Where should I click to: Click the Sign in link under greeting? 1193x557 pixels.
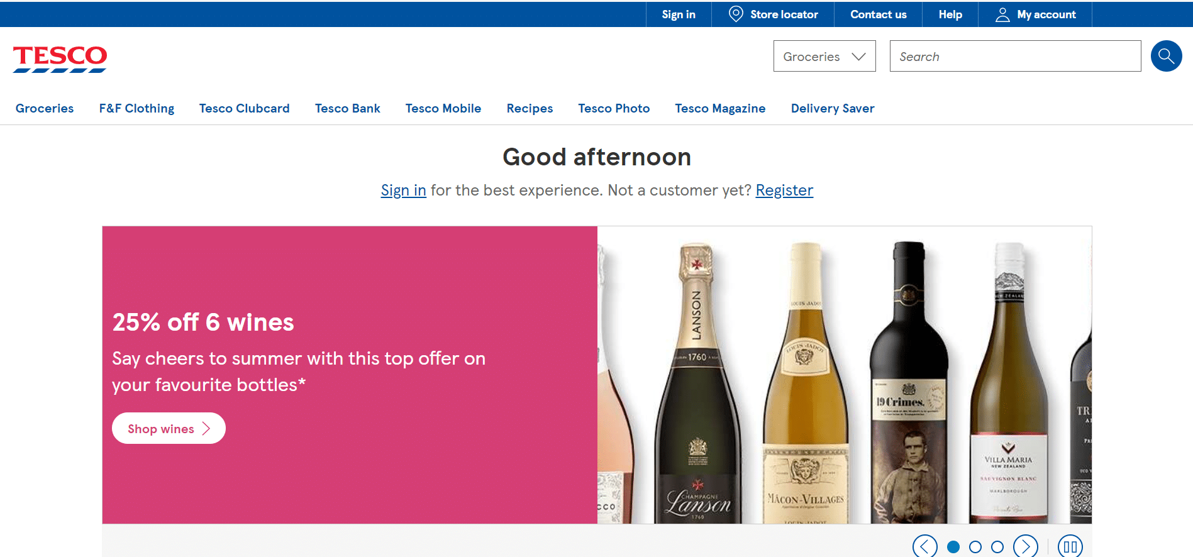coord(404,190)
